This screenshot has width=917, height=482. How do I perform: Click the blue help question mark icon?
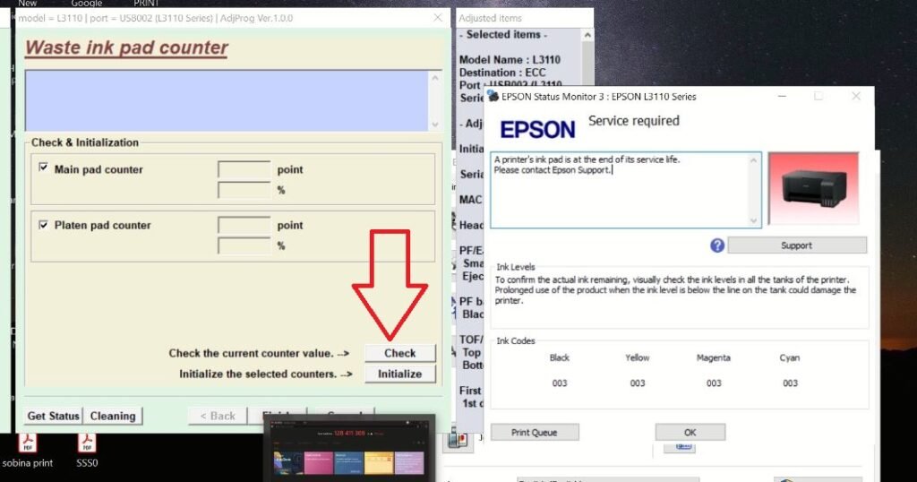(x=717, y=245)
